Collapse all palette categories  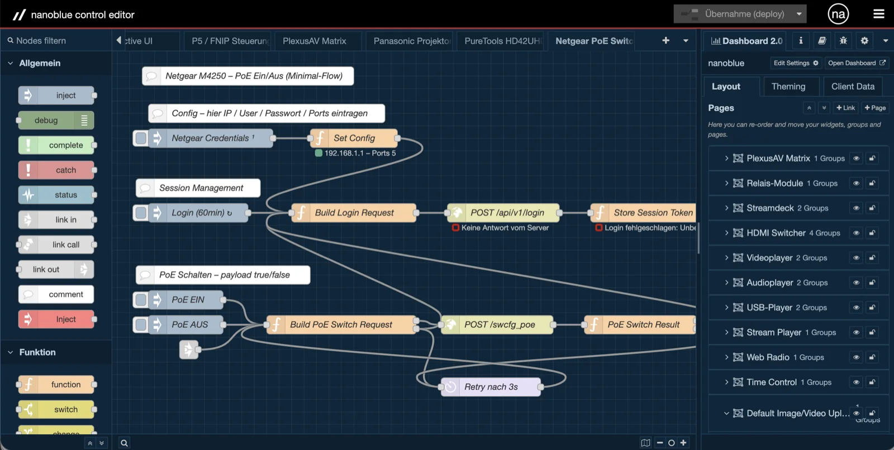click(90, 443)
